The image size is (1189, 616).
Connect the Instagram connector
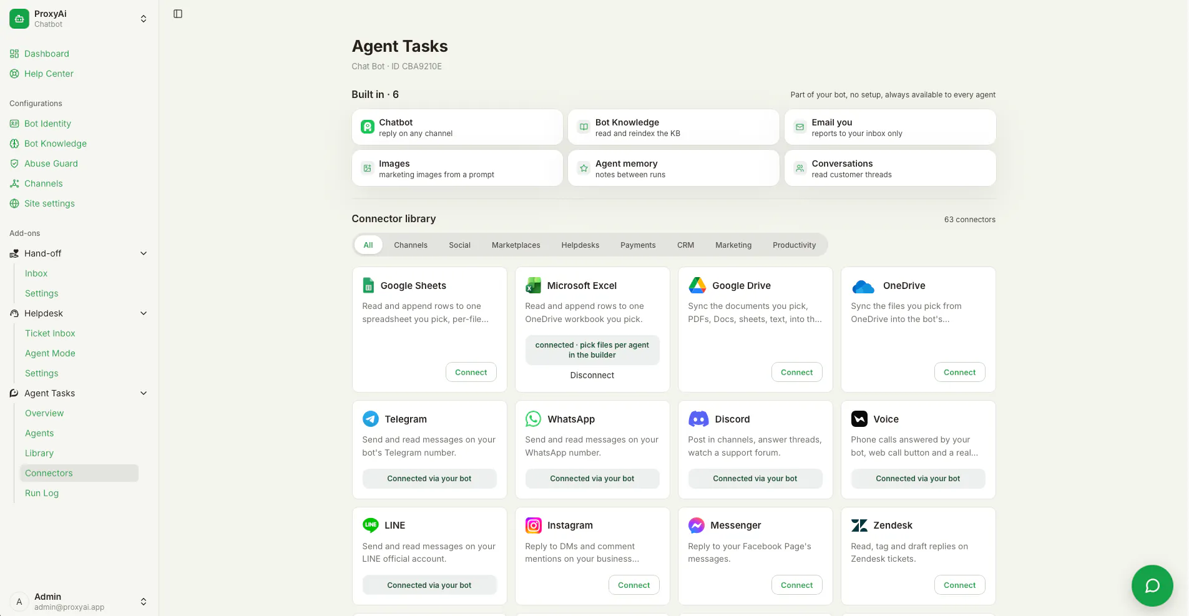(634, 585)
